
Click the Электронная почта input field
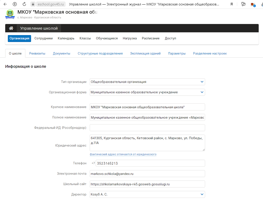(x=147, y=174)
